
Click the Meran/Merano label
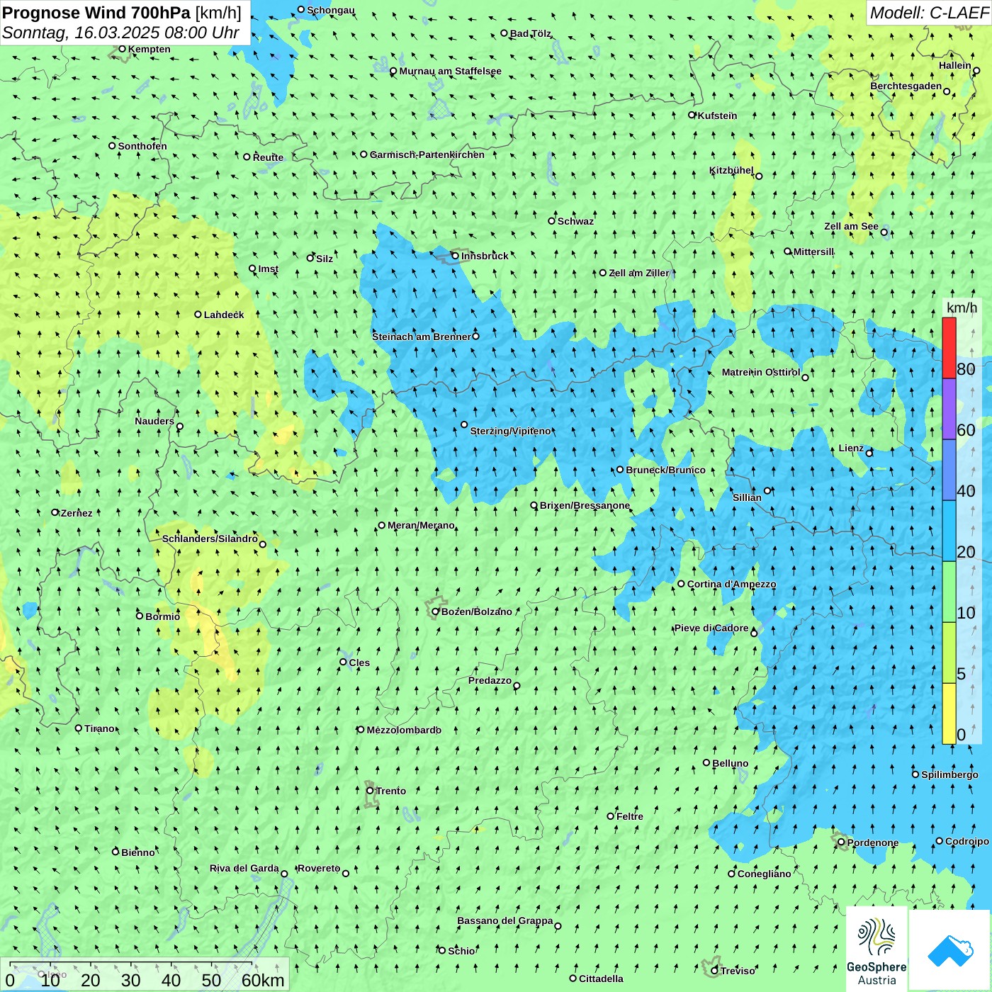point(421,525)
